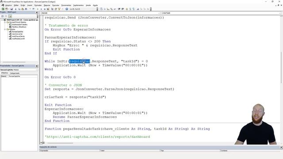This screenshot has width=283, height=159.
Task: Open the Suplementos menu
Action: tap(78, 5)
